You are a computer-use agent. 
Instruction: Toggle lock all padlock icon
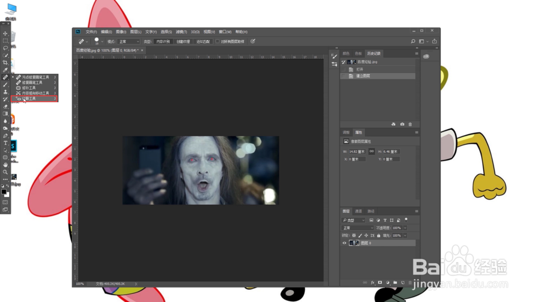379,235
